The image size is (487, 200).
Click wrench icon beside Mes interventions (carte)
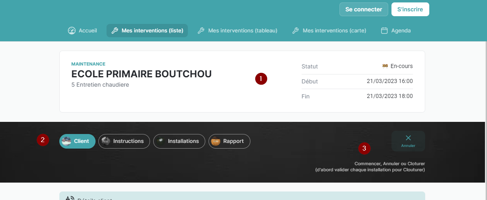coord(296,30)
